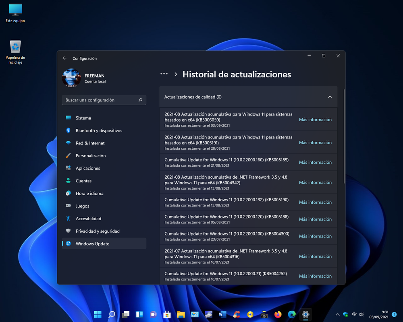Open Más información for KB5005190
The image size is (403, 322).
point(315,202)
